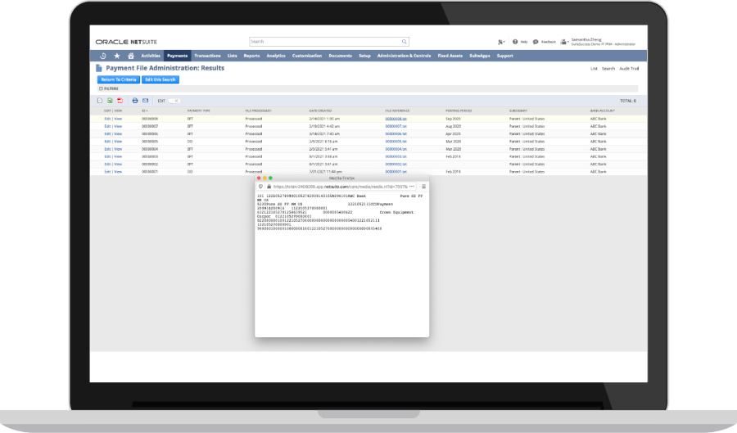Image resolution: width=737 pixels, height=433 pixels.
Task: Click the List link
Action: pos(595,69)
